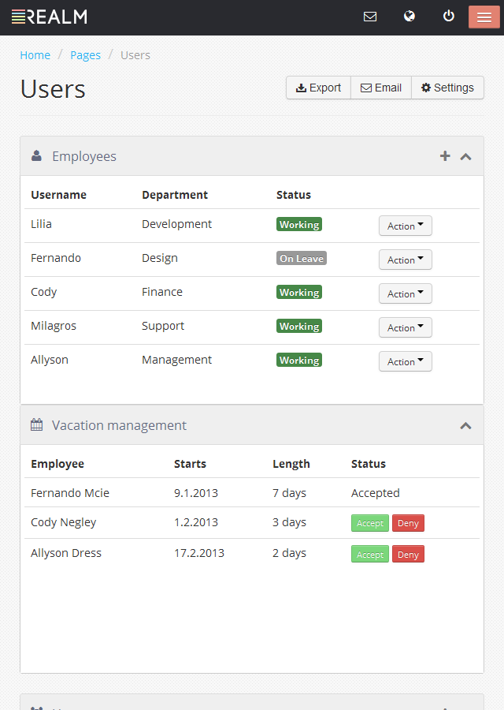The width and height of the screenshot is (504, 710).
Task: Open Action dropdown for Allyson
Action: click(x=406, y=361)
